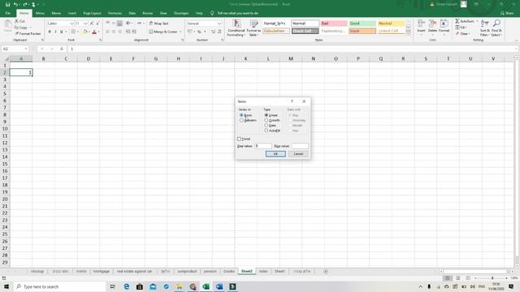
Task: Open the font name dropdown
Action: (x=71, y=24)
